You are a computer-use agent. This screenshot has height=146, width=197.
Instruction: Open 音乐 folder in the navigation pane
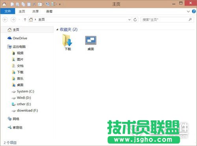(20, 78)
